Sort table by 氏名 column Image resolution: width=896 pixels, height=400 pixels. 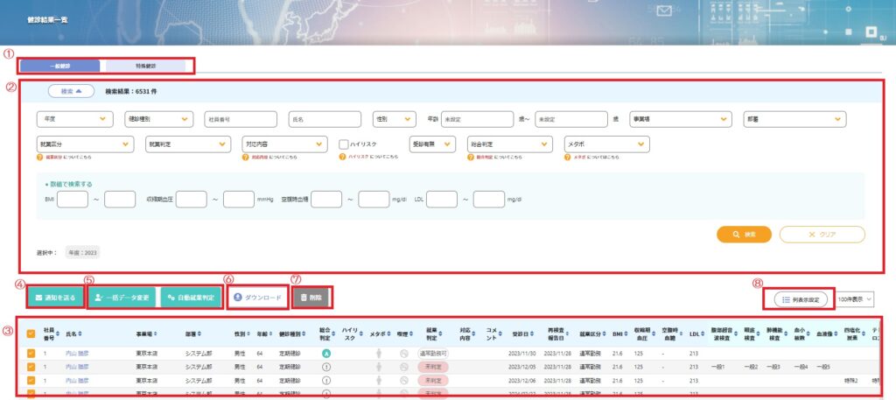75,333
